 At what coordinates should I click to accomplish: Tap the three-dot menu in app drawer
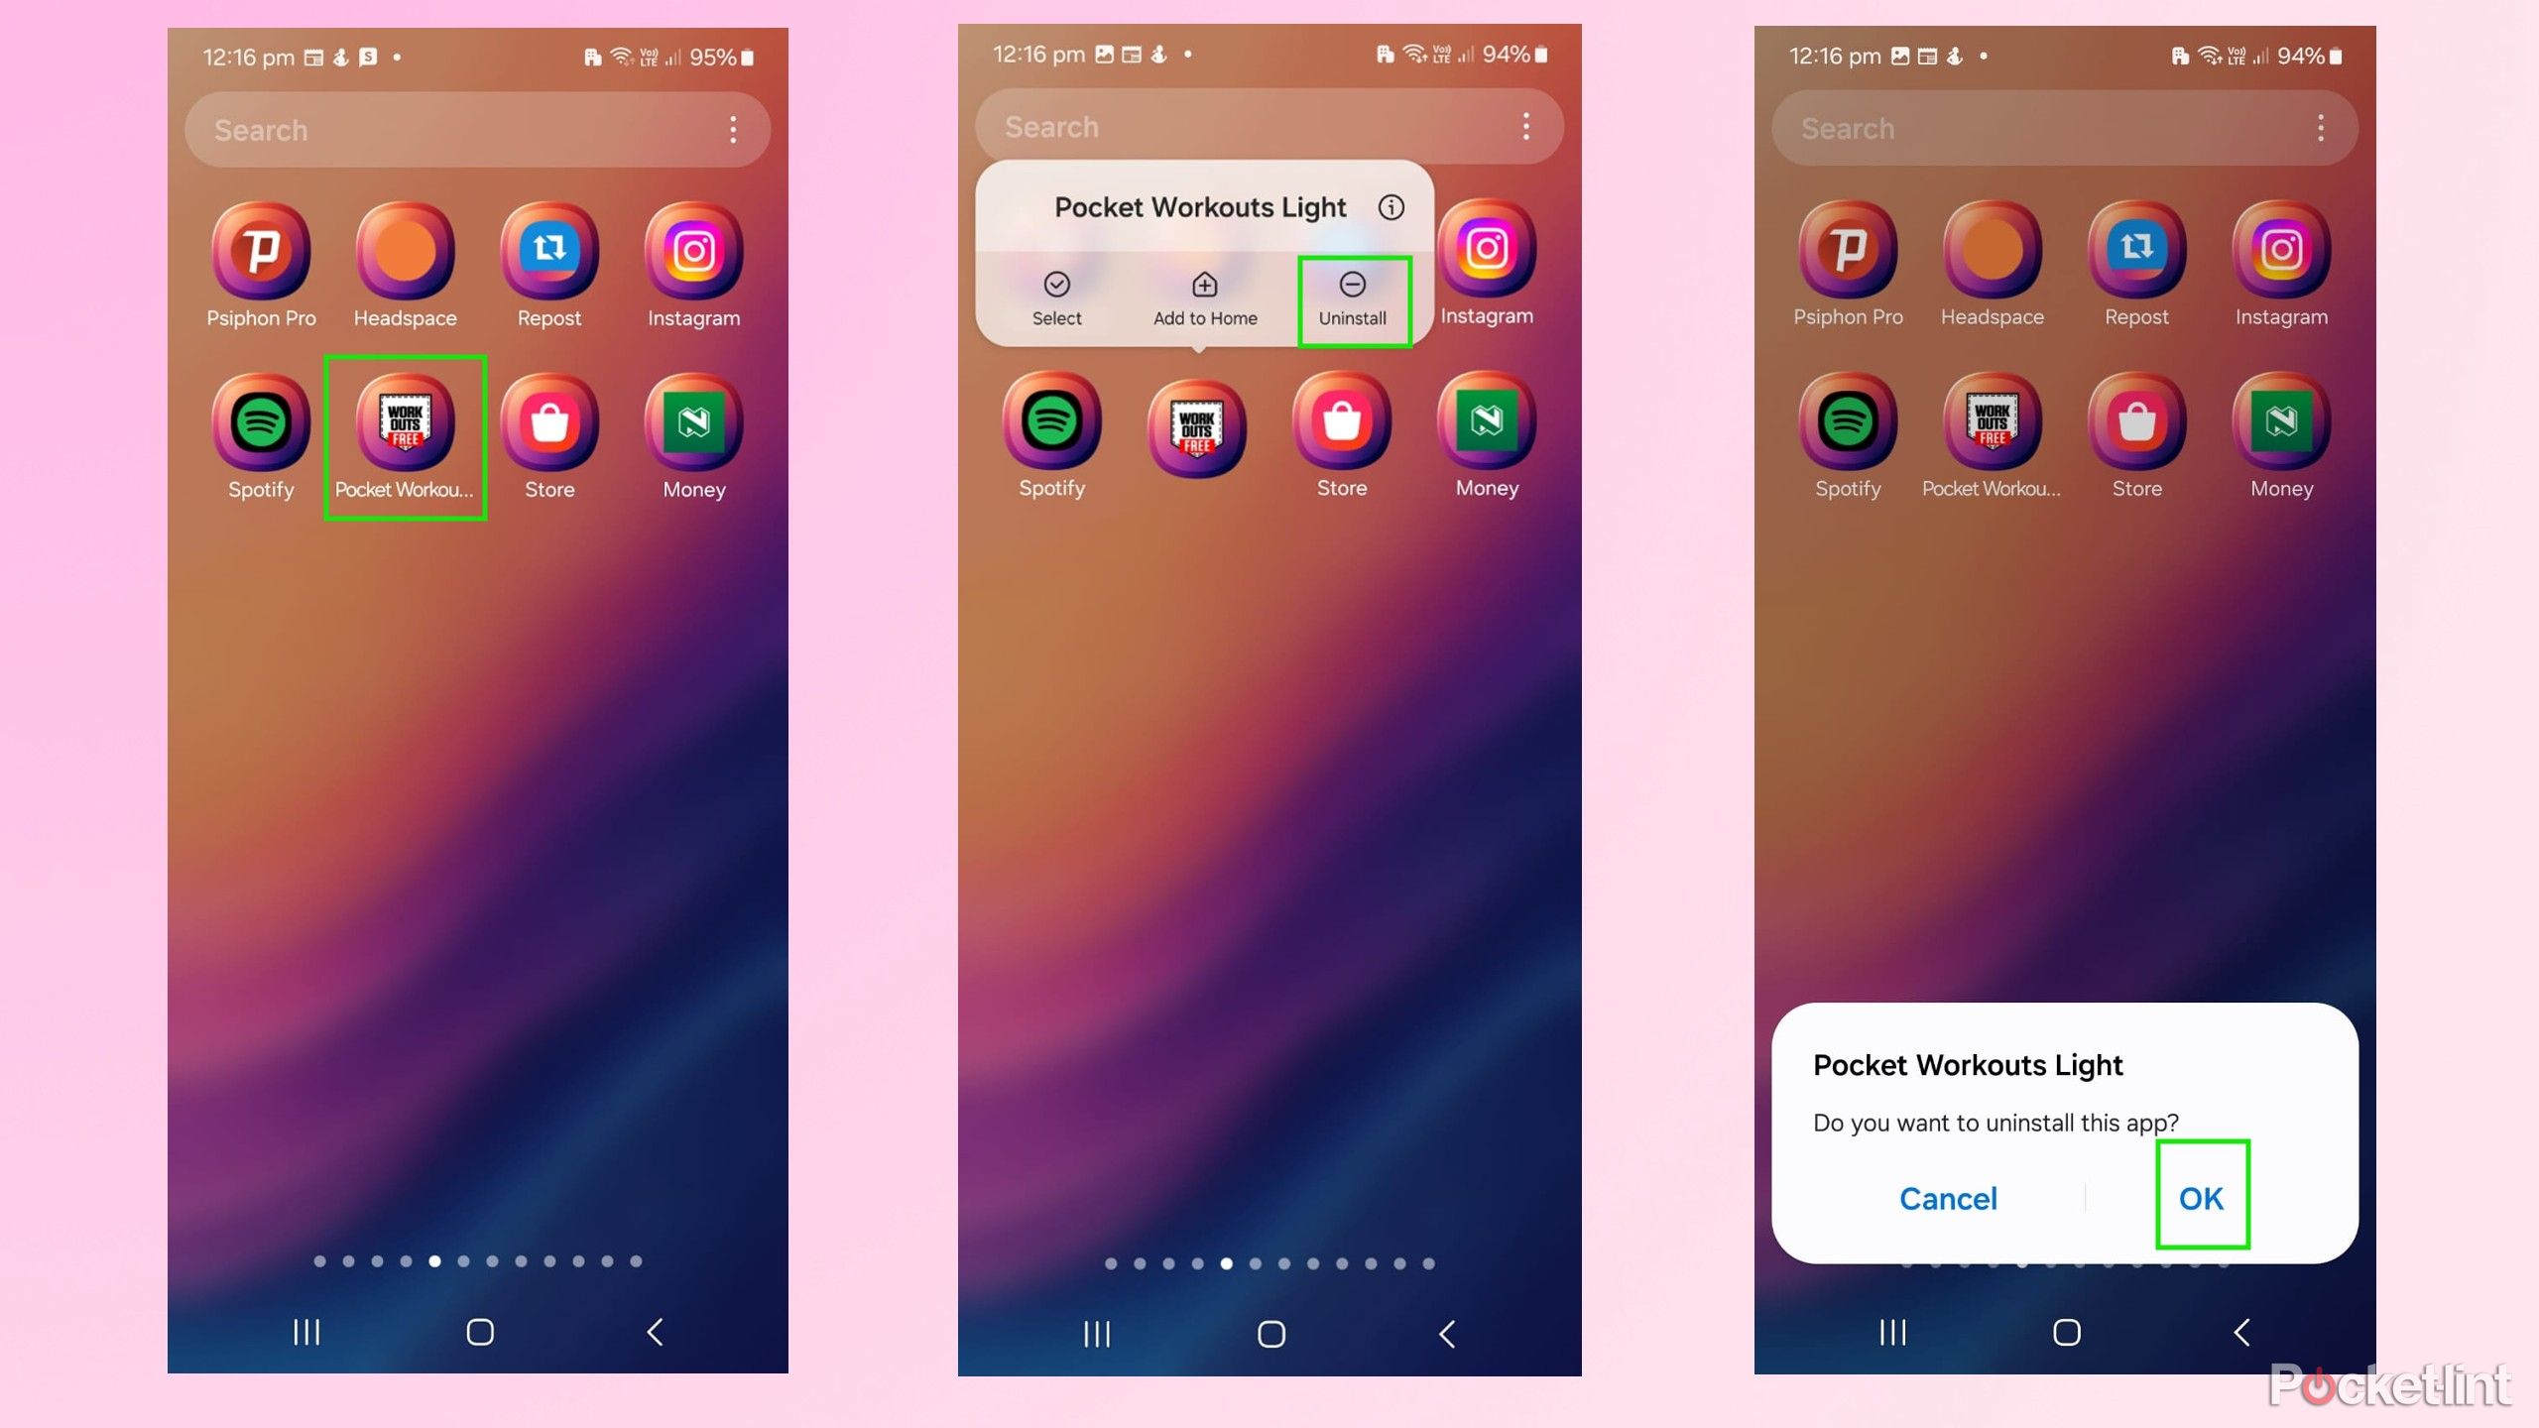[734, 127]
